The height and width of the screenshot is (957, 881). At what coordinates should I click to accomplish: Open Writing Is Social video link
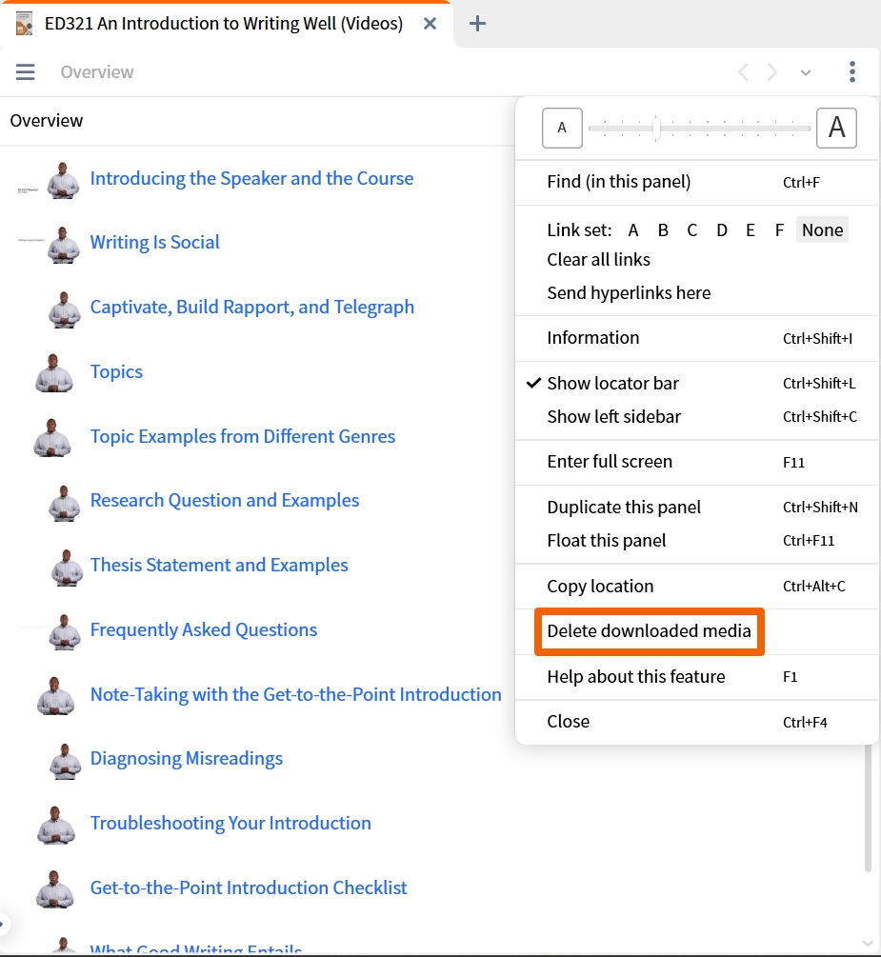point(154,242)
